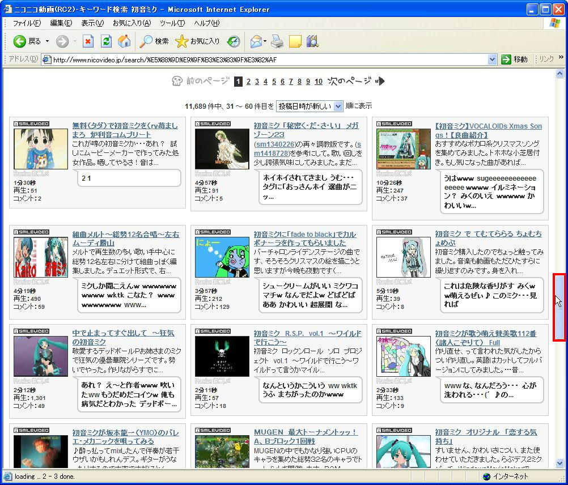This screenshot has width=568, height=485.
Task: Click the Kaito and 初音ミク thumbnail
Action: [41, 257]
